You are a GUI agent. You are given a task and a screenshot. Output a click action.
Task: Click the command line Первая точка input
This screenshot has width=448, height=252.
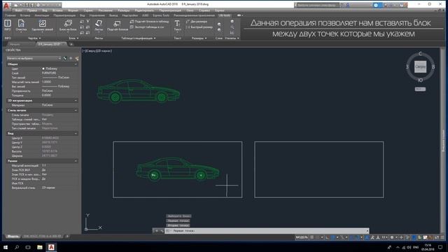pyautogui.click(x=267, y=231)
